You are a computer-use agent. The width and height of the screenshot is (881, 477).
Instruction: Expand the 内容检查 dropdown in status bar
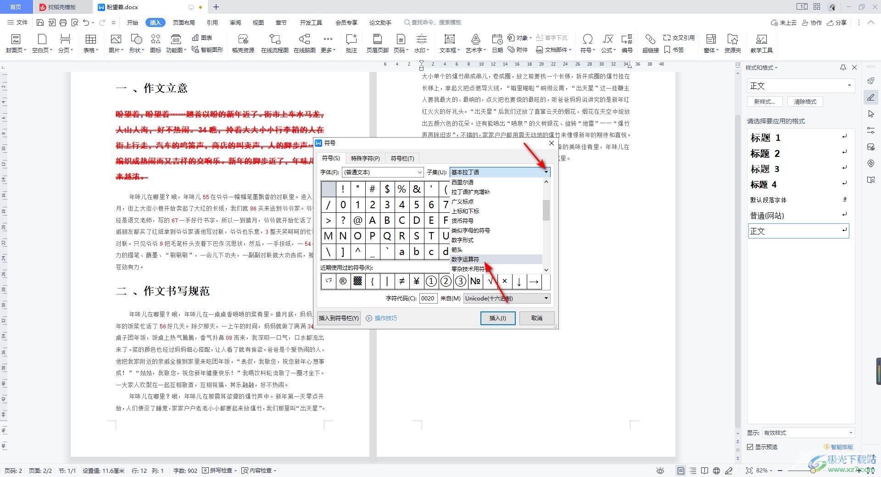click(274, 471)
